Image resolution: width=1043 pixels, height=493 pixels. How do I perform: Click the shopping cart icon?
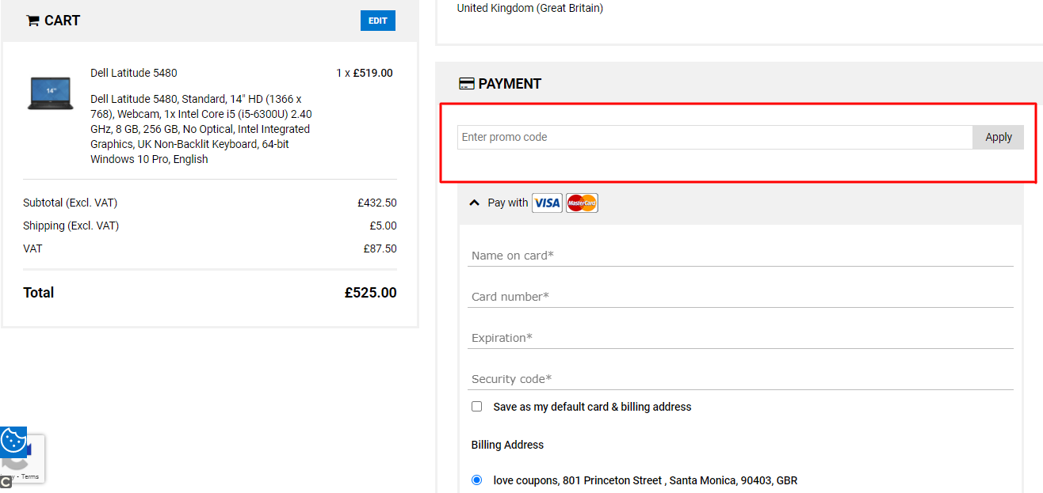tap(32, 21)
